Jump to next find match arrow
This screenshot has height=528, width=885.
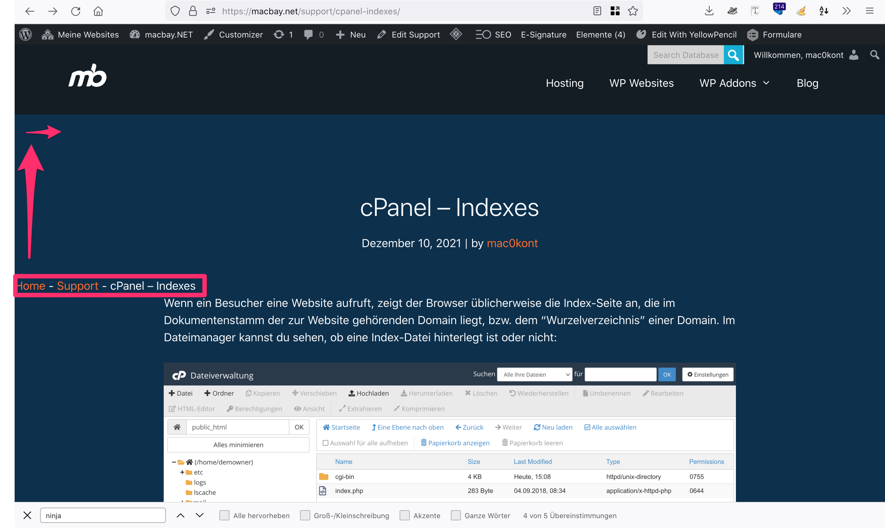[200, 515]
